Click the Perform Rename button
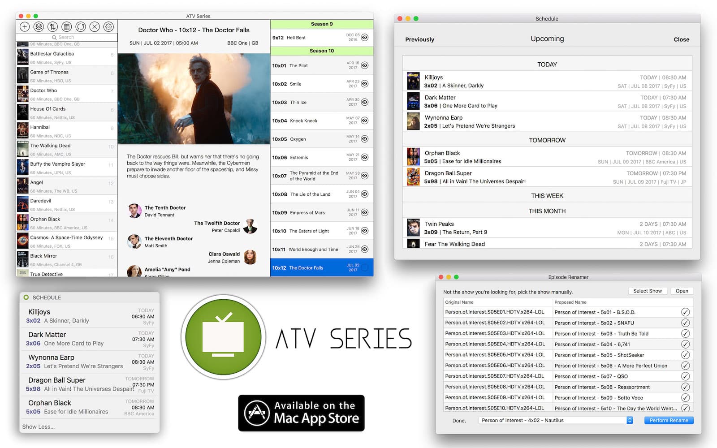This screenshot has height=448, width=717. pos(669,420)
